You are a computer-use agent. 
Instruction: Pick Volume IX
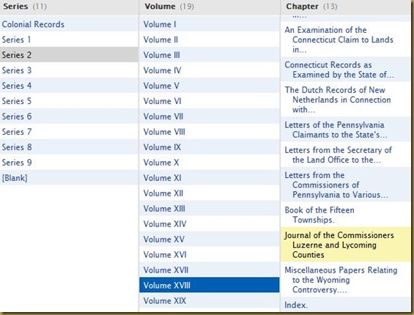click(x=209, y=147)
